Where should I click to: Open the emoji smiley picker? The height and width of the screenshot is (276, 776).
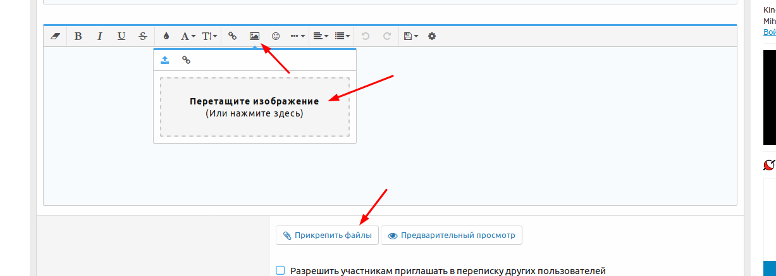click(x=276, y=36)
